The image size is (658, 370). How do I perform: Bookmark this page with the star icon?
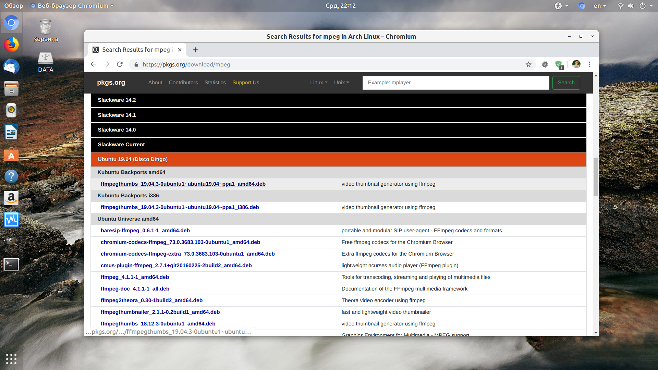528,64
